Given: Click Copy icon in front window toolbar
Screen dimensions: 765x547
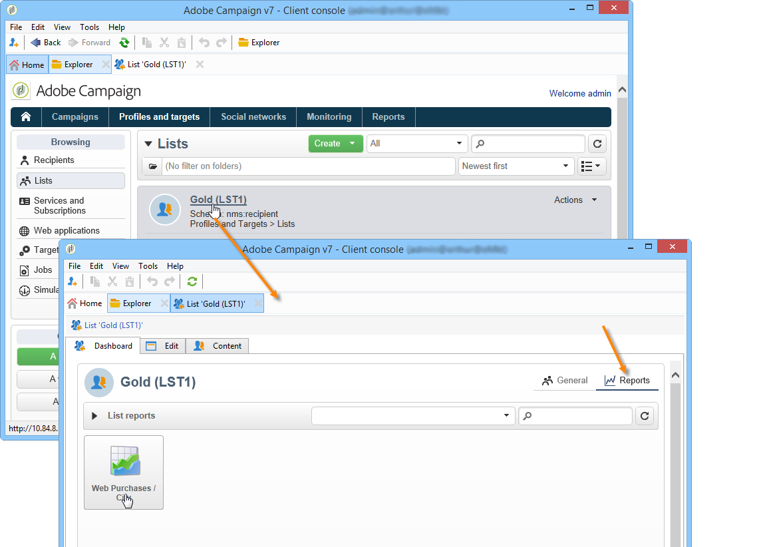Looking at the screenshot, I should (x=95, y=281).
